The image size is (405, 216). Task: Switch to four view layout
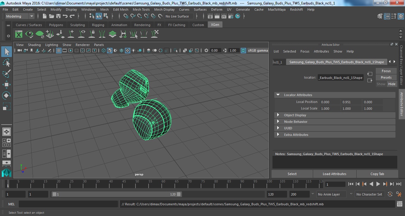[x=7, y=143]
